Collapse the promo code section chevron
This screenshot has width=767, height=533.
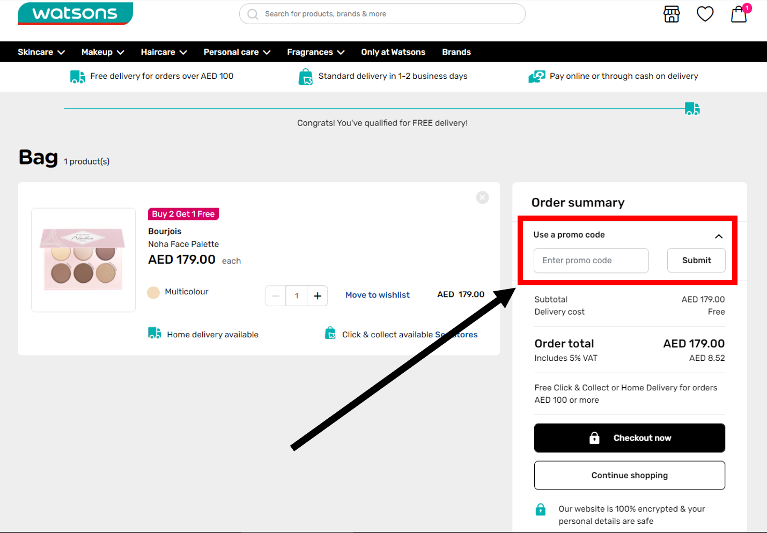[x=719, y=236]
